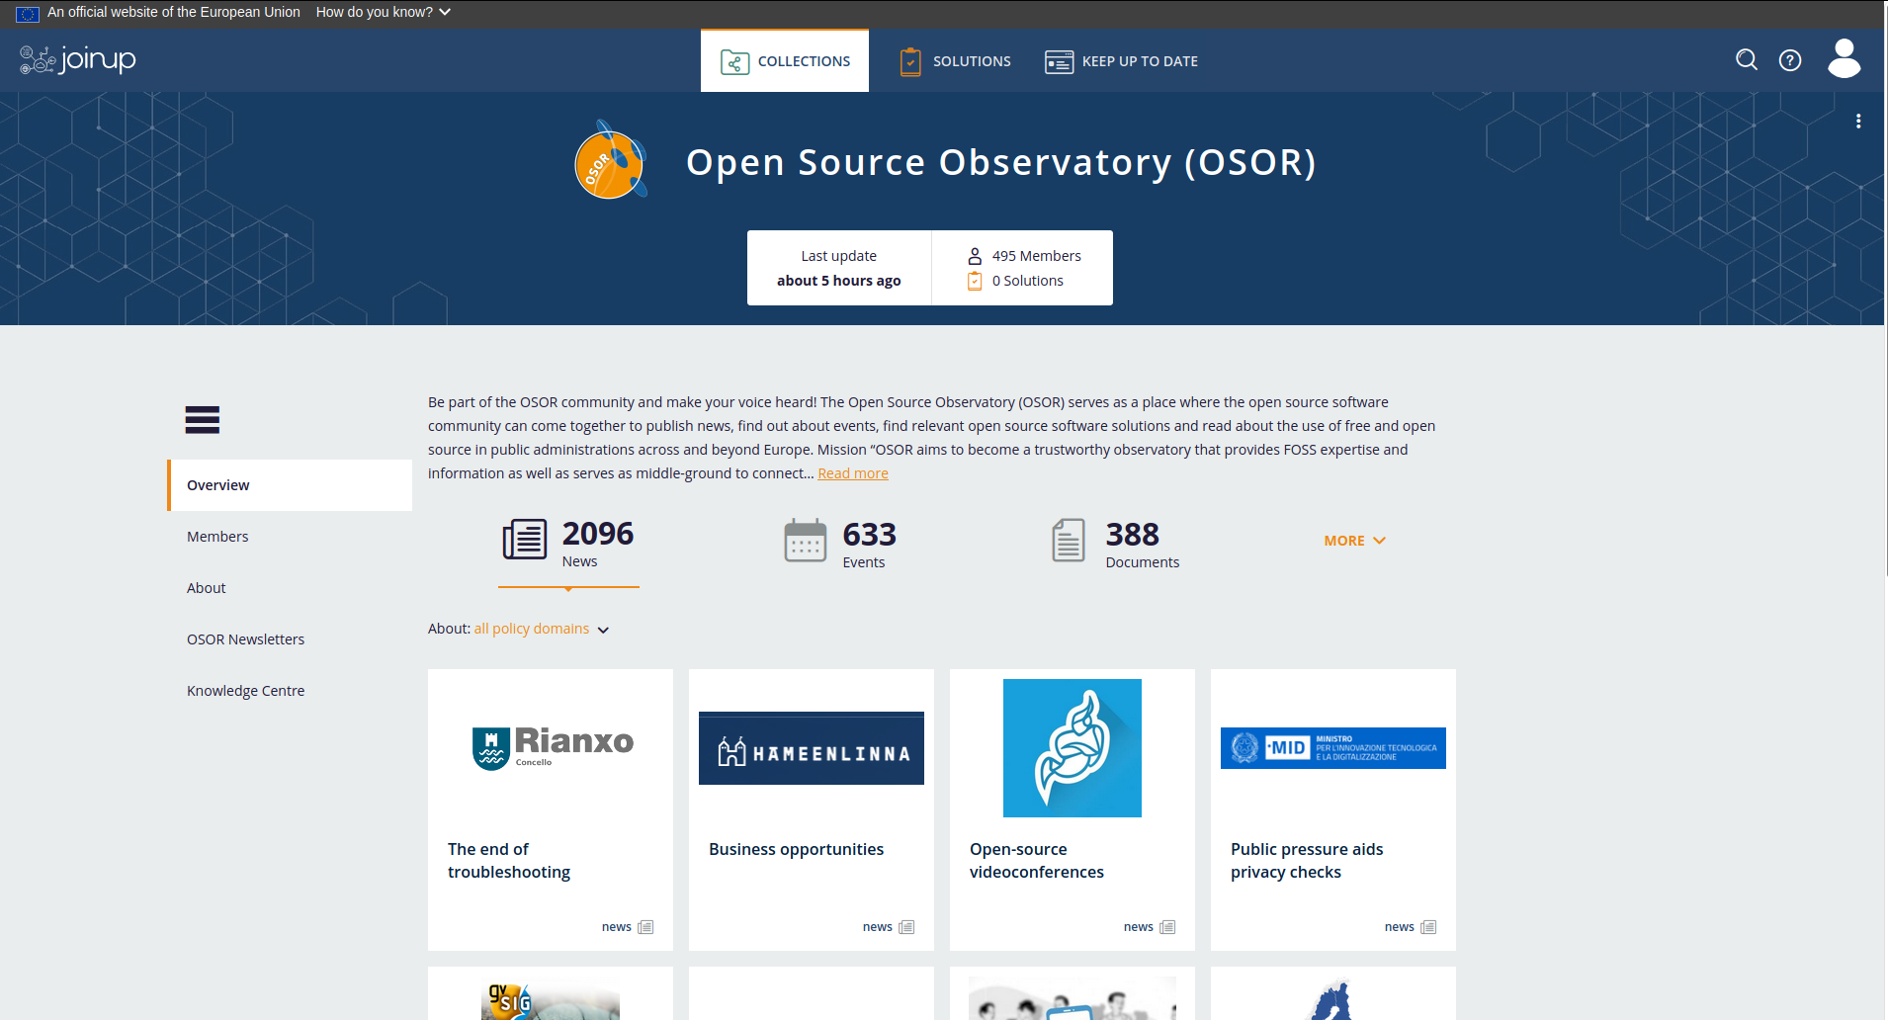Expand the MORE content types chevron
The width and height of the screenshot is (1888, 1020).
coord(1354,541)
